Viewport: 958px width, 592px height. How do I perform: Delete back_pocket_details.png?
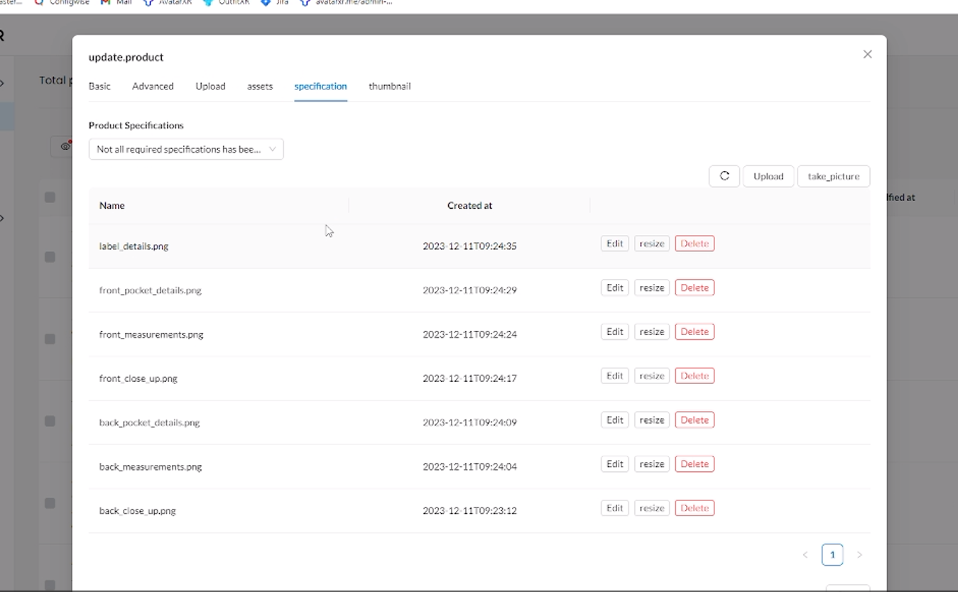point(695,420)
